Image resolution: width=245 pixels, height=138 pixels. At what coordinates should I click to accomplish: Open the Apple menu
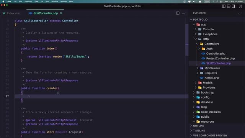tap(3, 2)
